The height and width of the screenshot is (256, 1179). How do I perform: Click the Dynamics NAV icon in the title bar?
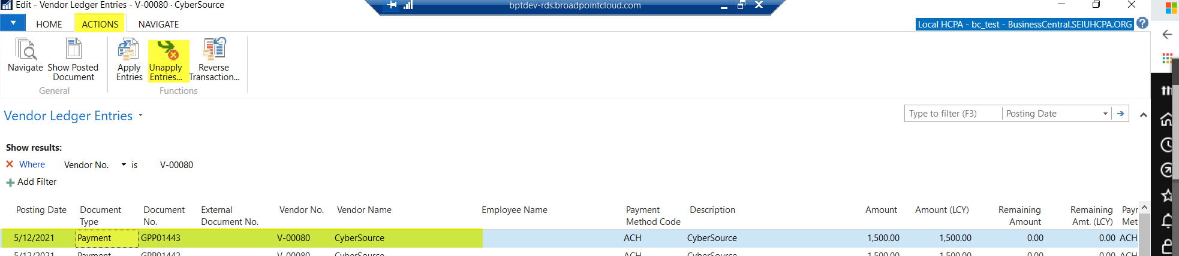coord(7,5)
